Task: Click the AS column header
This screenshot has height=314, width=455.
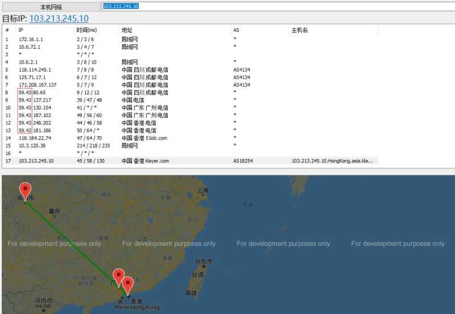Action: coord(236,30)
